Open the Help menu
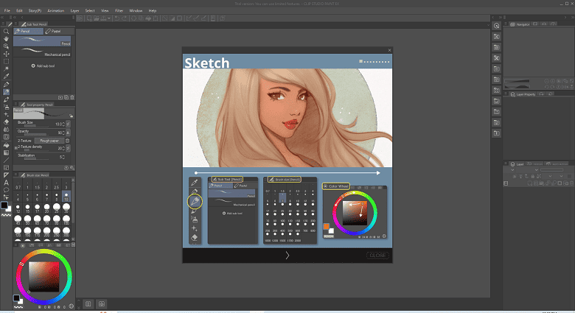 [x=153, y=10]
